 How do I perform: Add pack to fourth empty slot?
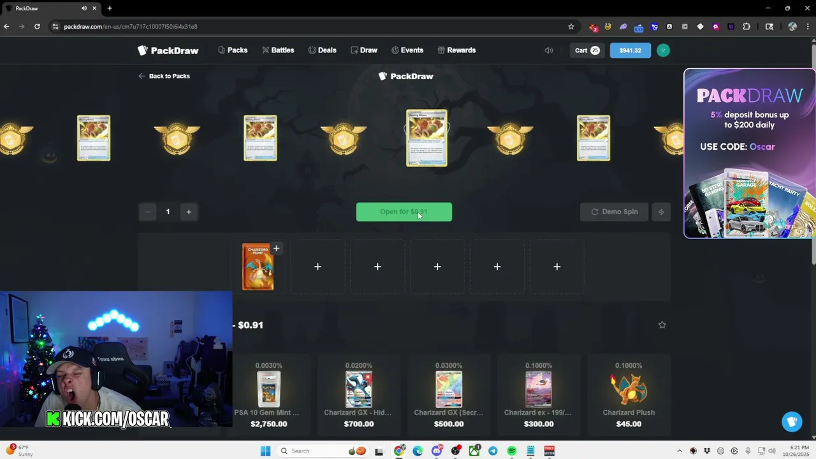(x=497, y=266)
